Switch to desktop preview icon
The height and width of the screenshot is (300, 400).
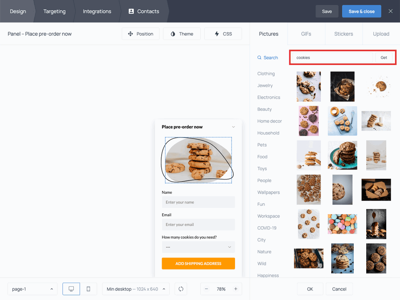coord(71,289)
